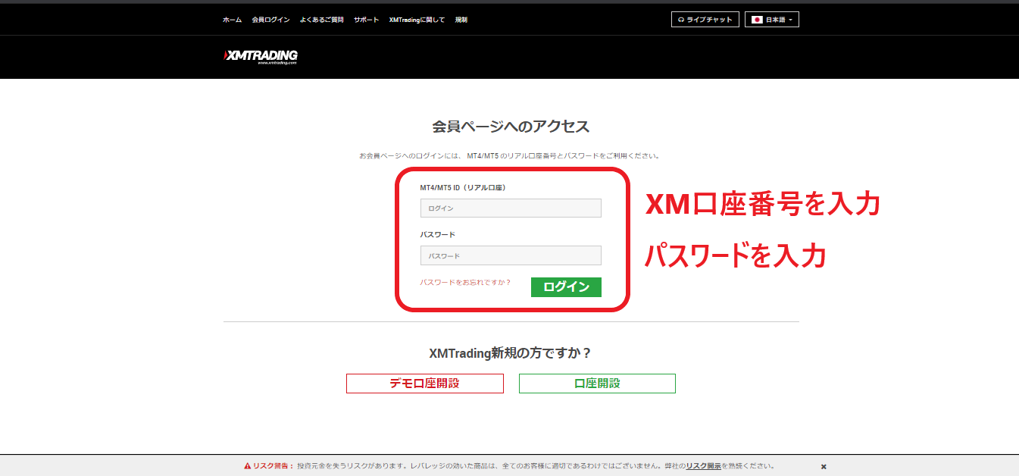
Task: Start a ライブチャット session
Action: point(705,20)
